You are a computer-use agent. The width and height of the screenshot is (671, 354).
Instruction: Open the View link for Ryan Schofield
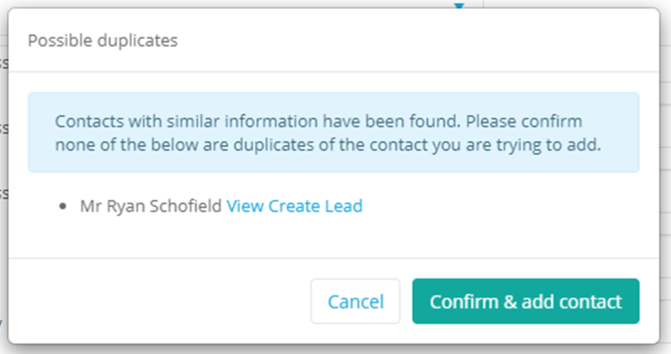pyautogui.click(x=245, y=206)
